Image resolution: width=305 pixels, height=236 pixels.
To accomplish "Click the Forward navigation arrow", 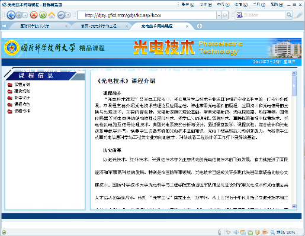I will coord(19,15).
